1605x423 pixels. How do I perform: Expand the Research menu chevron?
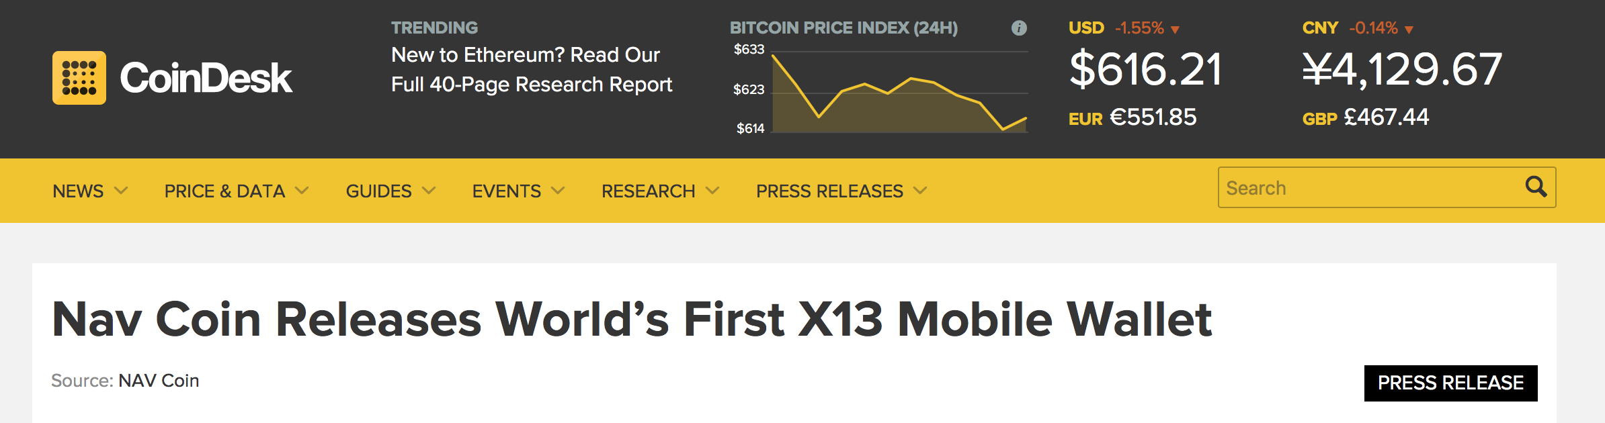point(712,191)
